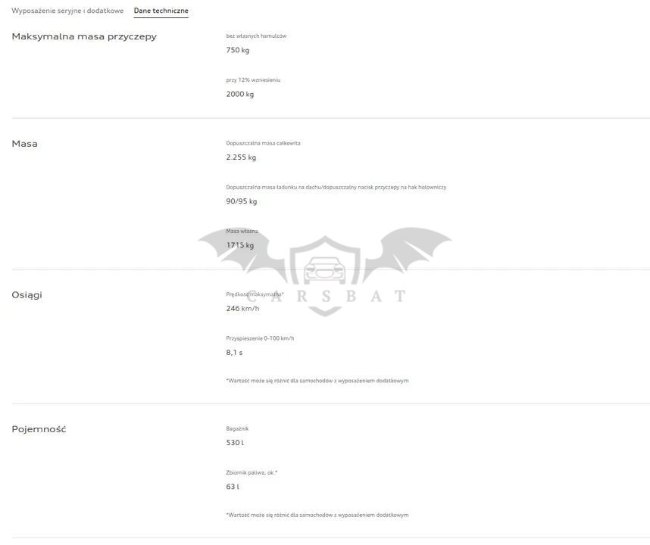The image size is (650, 545).
Task: Click the Zbiornik paliwa, ok.* label
Action: point(252,472)
